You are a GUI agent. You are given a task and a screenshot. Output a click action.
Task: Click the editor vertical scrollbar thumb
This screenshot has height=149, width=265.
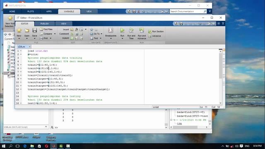pos(220,66)
